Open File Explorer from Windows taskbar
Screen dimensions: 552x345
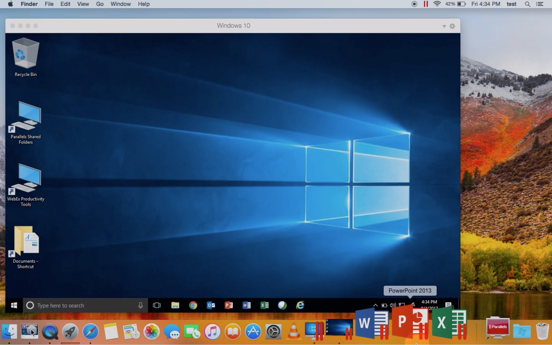[x=175, y=305]
